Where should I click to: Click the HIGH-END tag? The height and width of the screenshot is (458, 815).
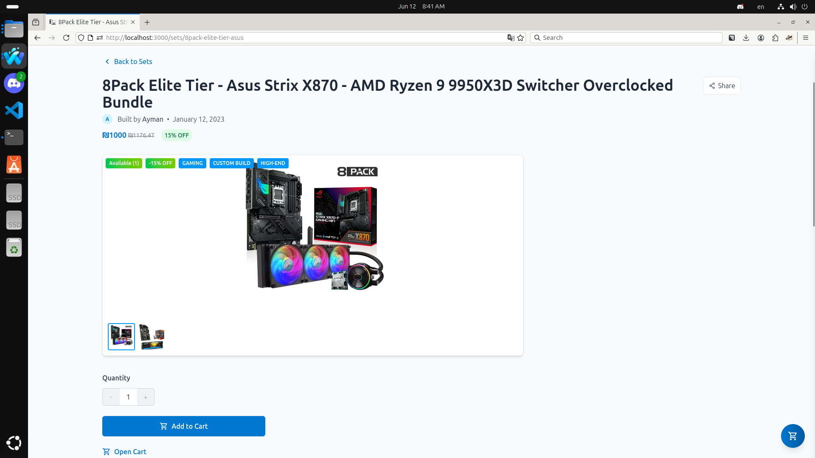(273, 163)
